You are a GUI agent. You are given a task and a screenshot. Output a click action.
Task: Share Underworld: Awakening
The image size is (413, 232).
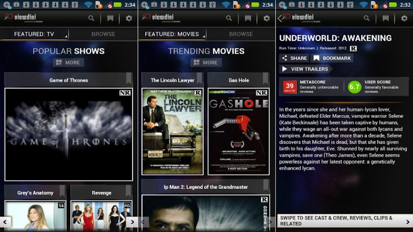pyautogui.click(x=294, y=58)
